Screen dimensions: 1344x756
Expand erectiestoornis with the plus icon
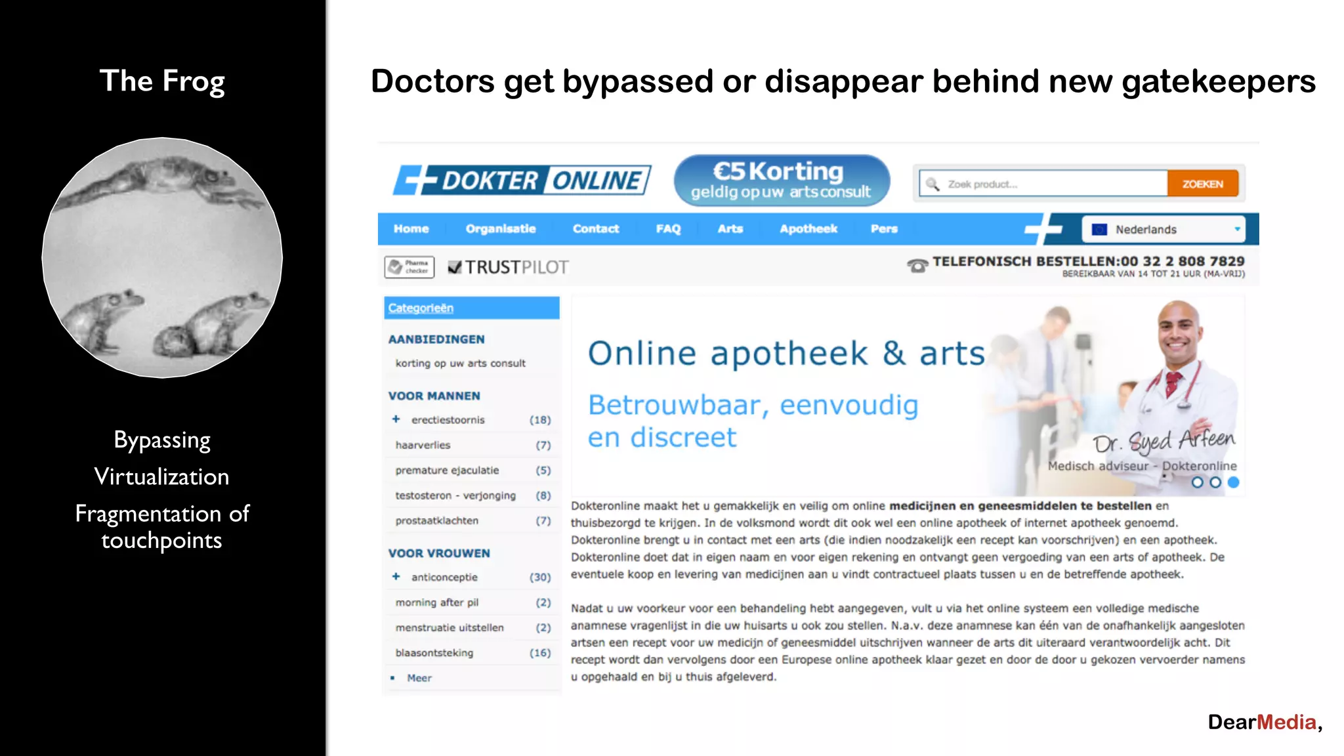tap(396, 419)
